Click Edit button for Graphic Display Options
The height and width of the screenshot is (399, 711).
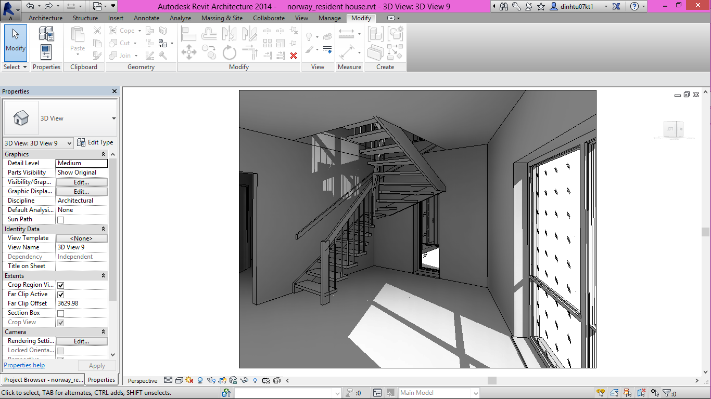pos(82,192)
